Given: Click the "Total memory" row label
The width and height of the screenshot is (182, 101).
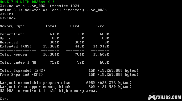Looking at the screenshot, I should tap(13, 54).
